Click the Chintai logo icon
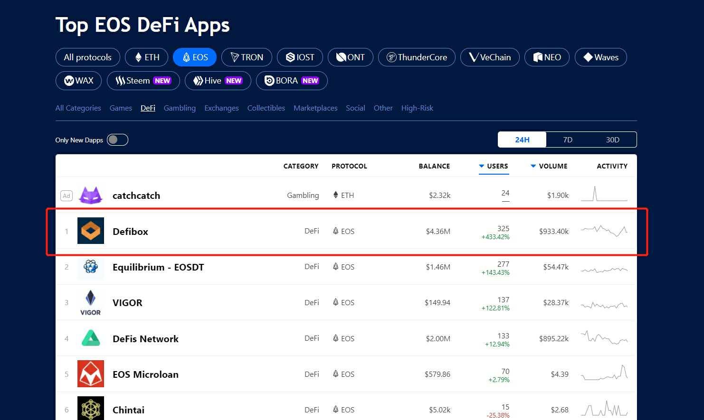Screen dimensions: 704x420 click(91, 408)
